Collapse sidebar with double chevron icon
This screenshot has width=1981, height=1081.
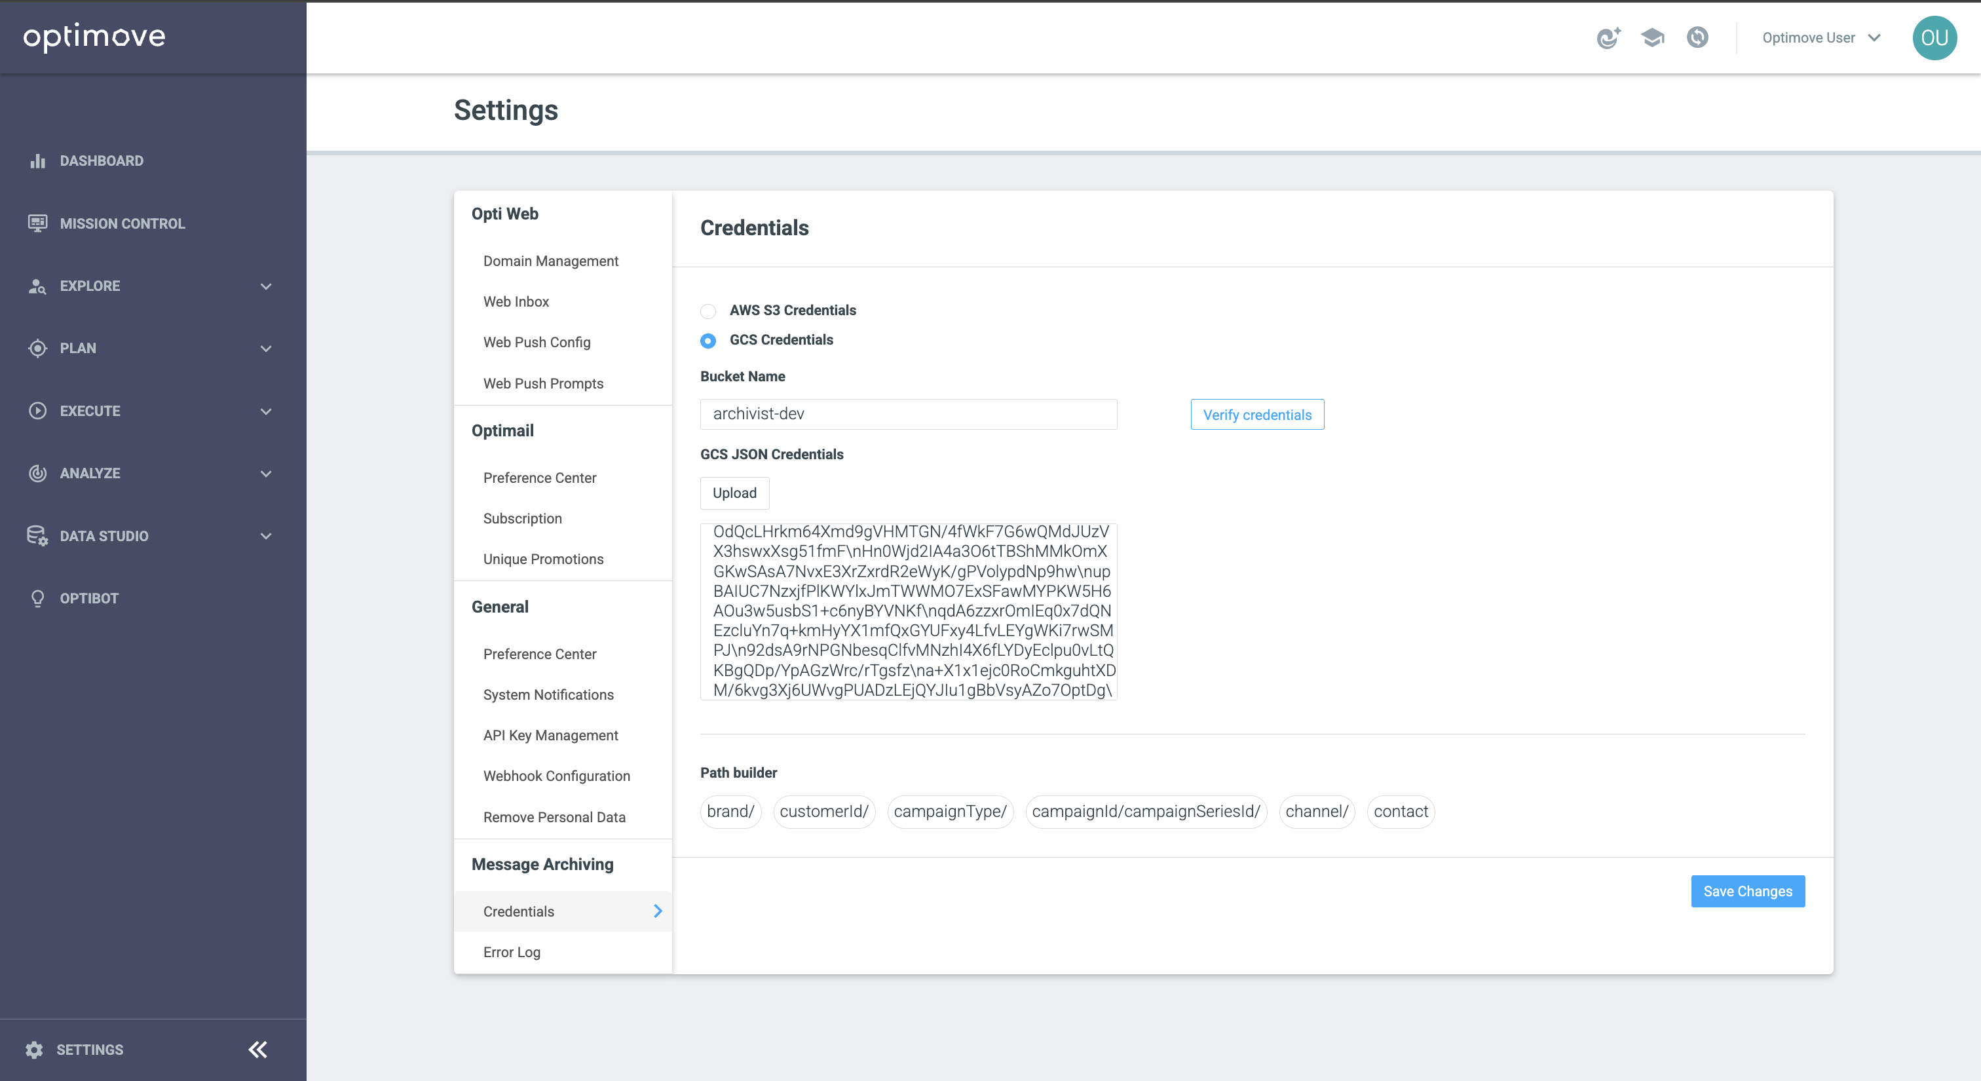[257, 1050]
